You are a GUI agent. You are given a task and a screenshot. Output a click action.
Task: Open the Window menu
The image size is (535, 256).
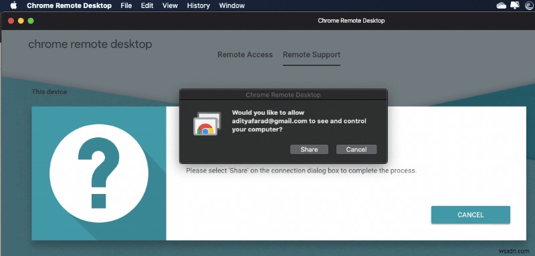click(x=231, y=5)
